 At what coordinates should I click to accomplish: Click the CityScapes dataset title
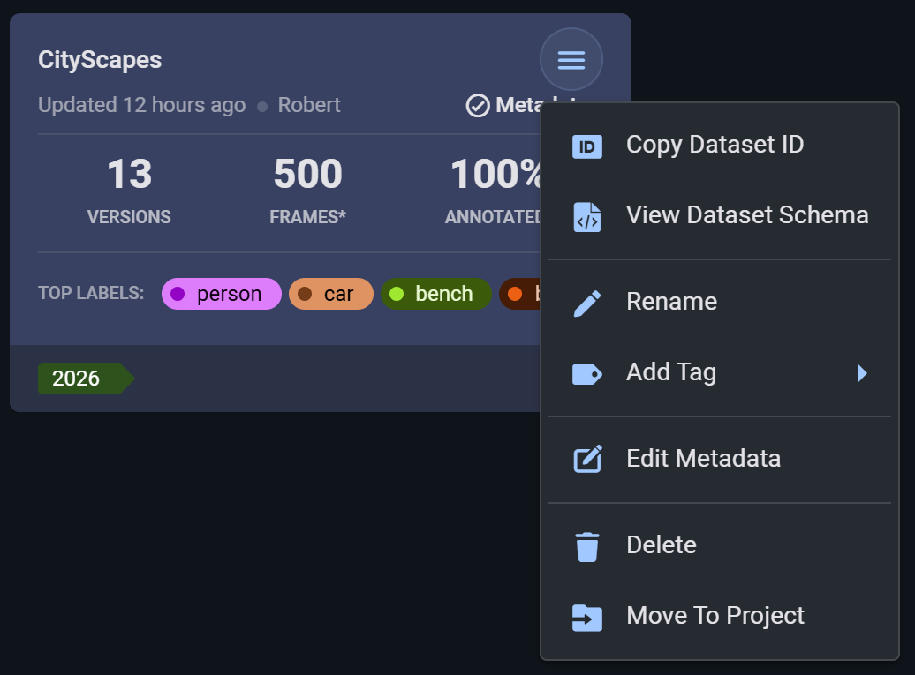pos(100,60)
